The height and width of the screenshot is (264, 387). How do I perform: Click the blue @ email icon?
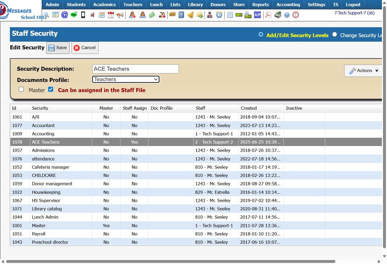[64, 15]
